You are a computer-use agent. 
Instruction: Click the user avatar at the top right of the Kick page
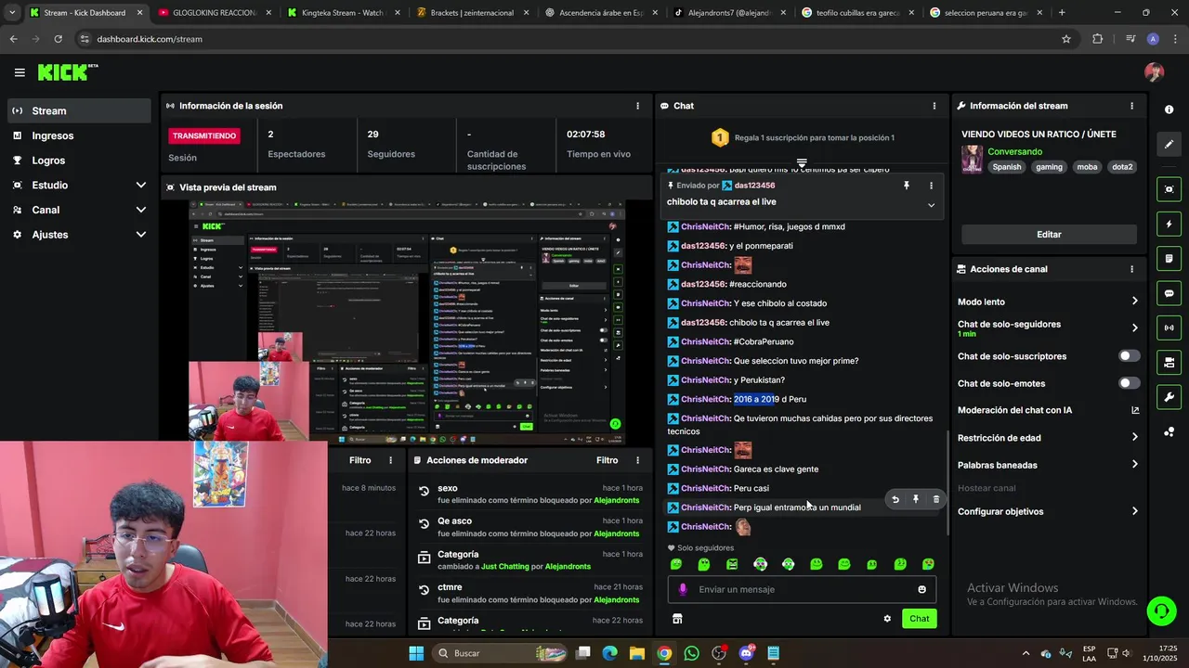click(1154, 72)
